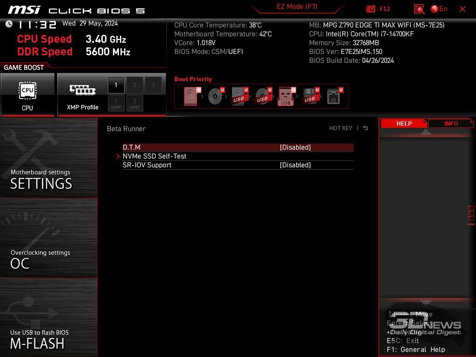The image size is (476, 357).
Task: Click the help panel top scroll handle
Action: [426, 132]
